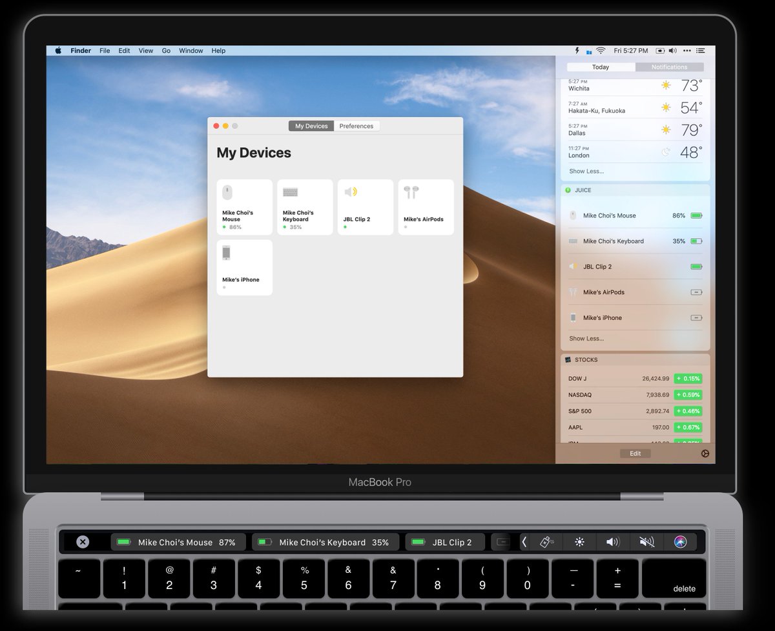Tap Mike Choi's Keyboard 35% Touch Bar button
Viewport: 775px width, 631px height.
(325, 542)
